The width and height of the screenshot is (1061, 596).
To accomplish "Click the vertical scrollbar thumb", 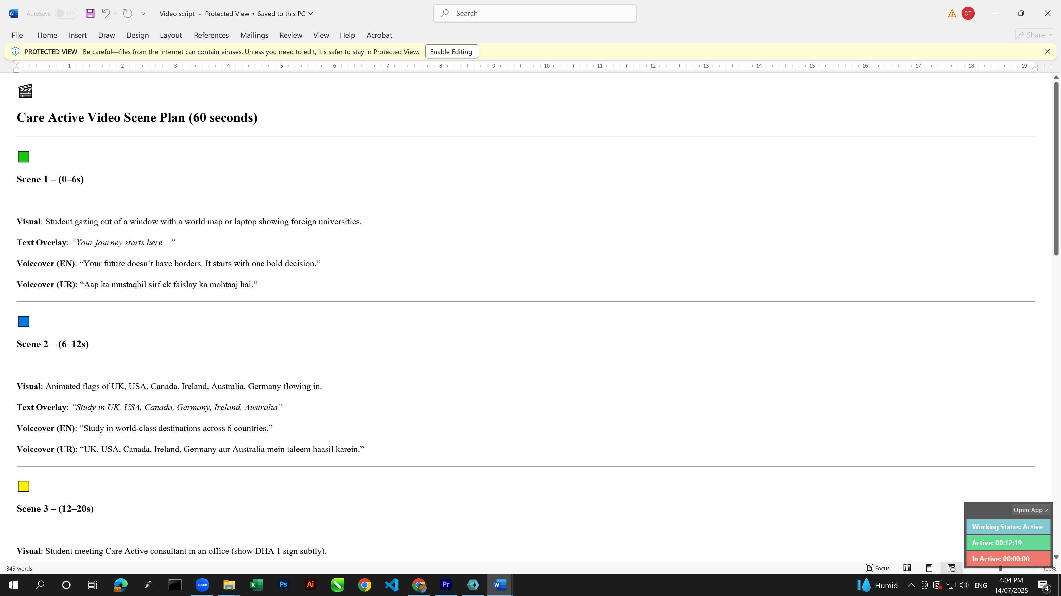I will [1056, 169].
